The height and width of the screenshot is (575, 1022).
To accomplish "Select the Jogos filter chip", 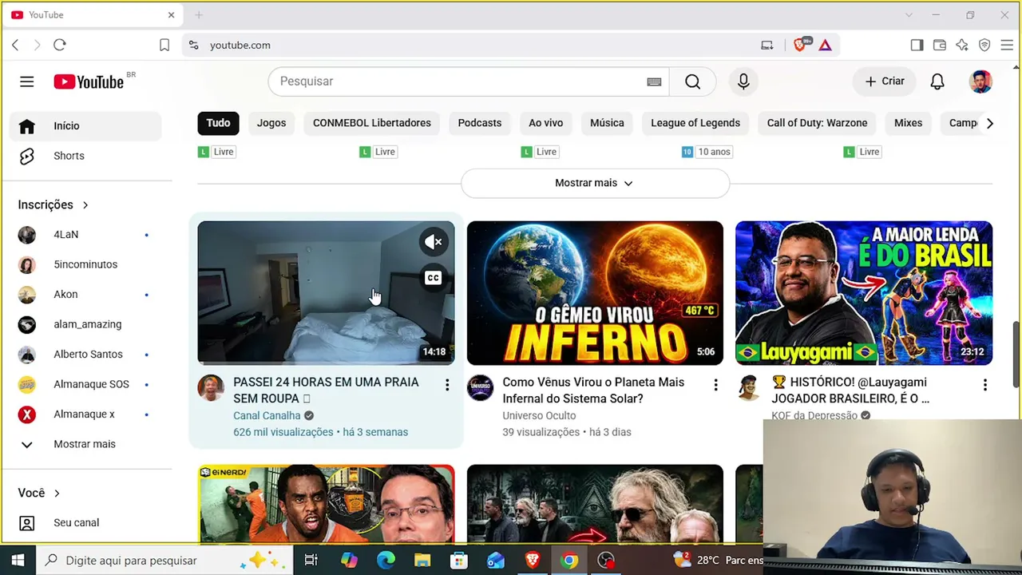I will (x=271, y=123).
